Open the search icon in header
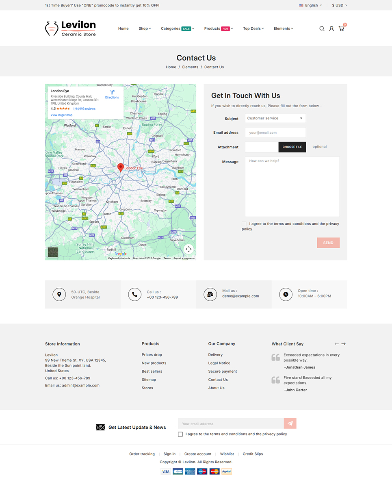The height and width of the screenshot is (482, 392). click(x=322, y=28)
